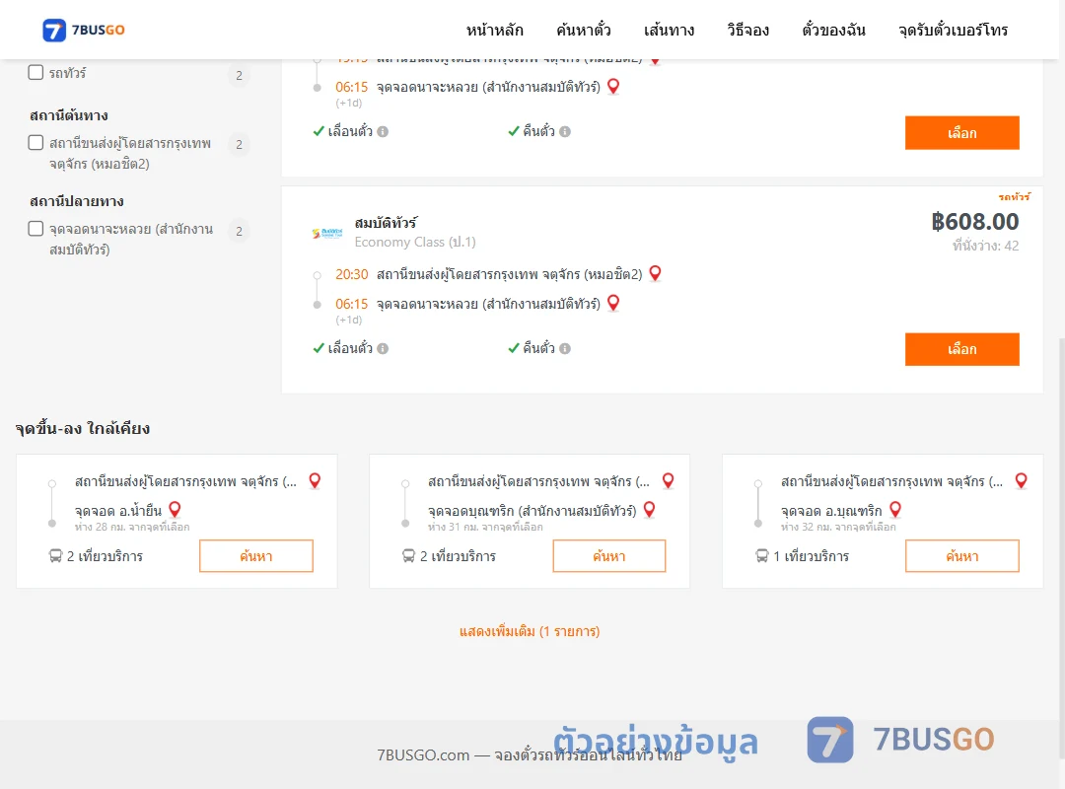Click Economy Class (ป.1) label
Screen dimensions: 1065x789
pos(415,242)
